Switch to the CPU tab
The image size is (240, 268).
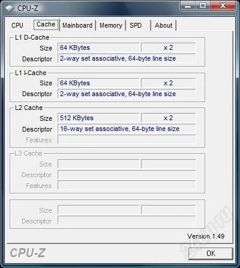tap(17, 25)
